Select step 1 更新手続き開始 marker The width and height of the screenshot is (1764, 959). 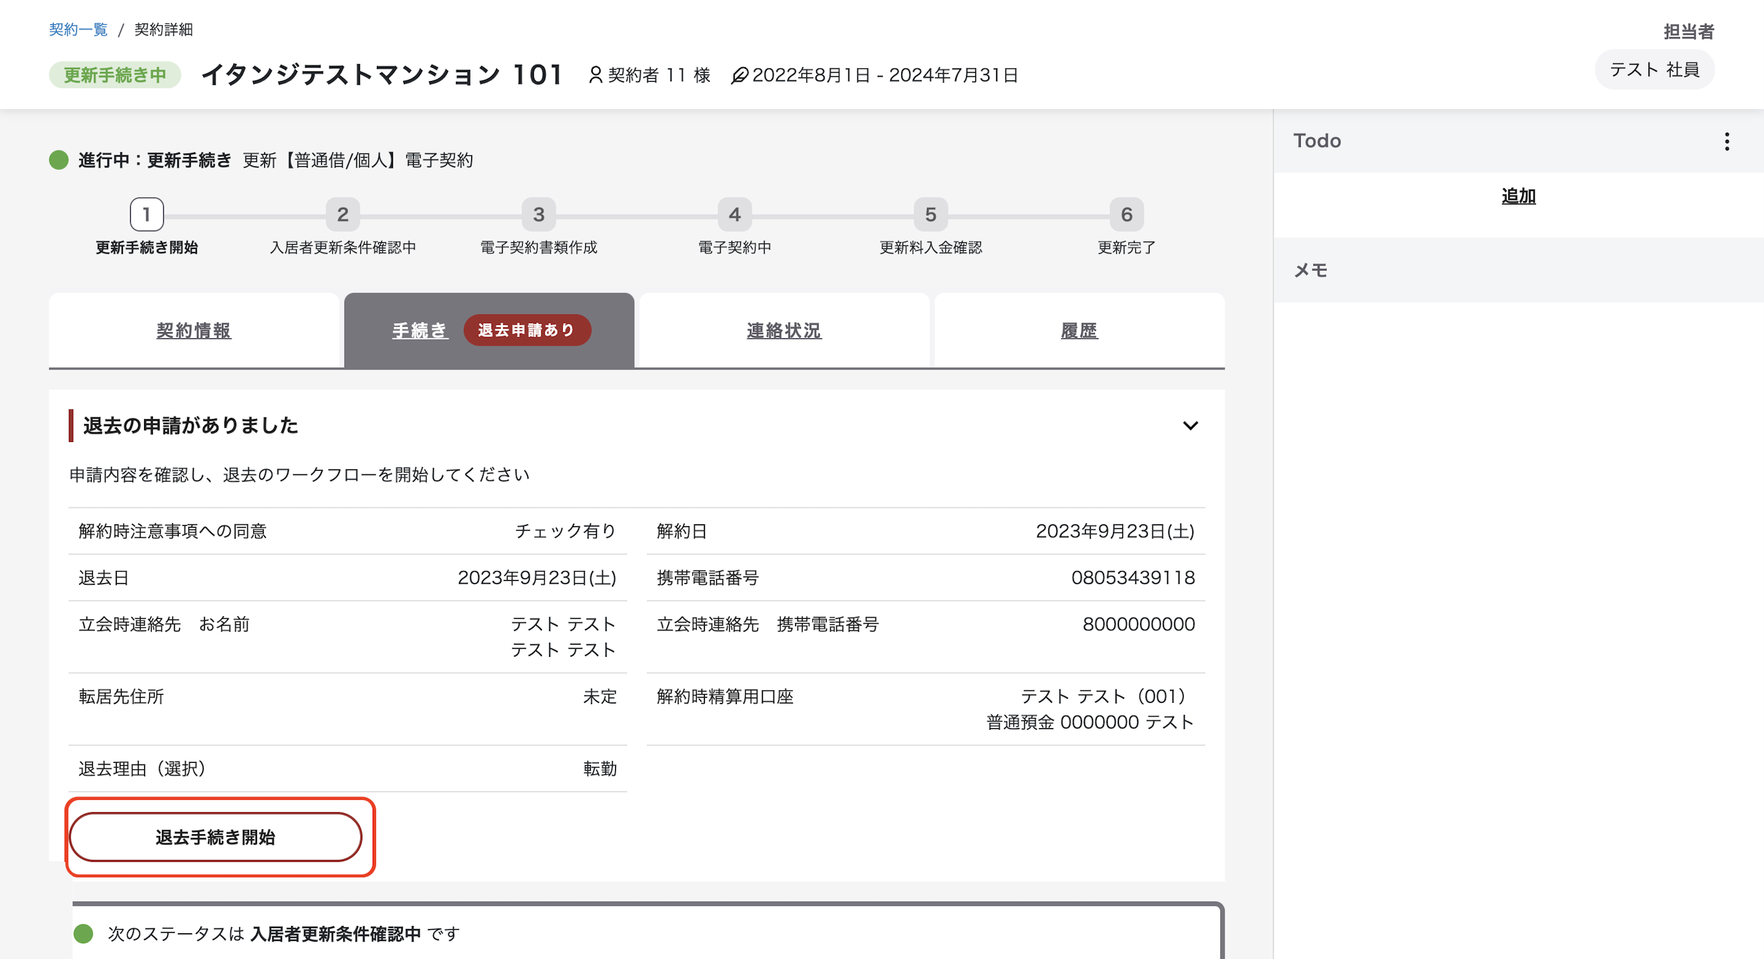tap(146, 214)
